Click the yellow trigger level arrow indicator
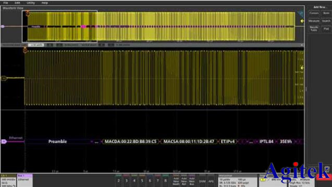Viewport: 332px width, 187px height. tap(302, 68)
